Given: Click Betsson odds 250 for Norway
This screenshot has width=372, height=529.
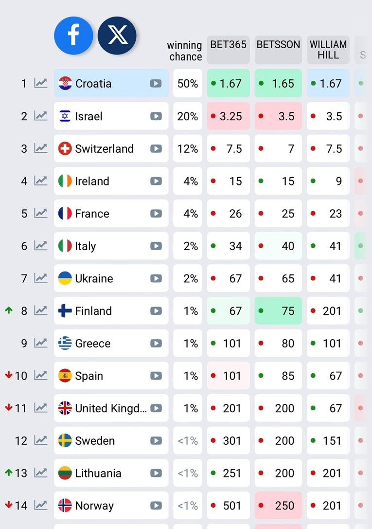Looking at the screenshot, I should (278, 506).
